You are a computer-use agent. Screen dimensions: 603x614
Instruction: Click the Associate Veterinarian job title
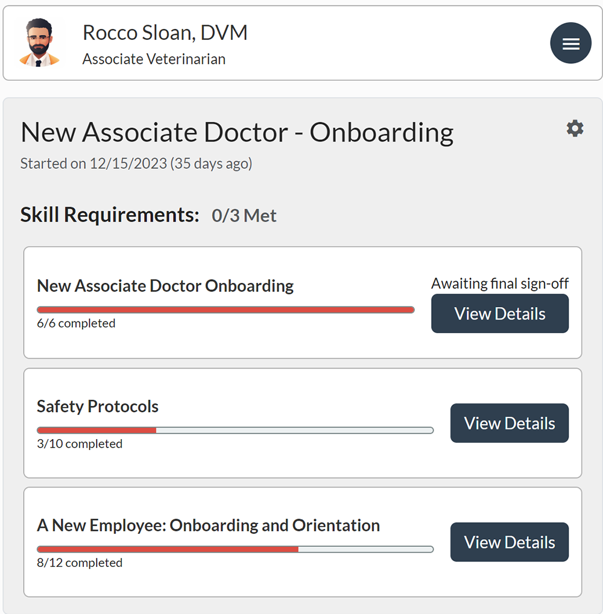point(154,59)
